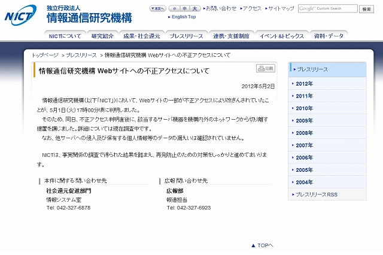Open the イベント&トピックス tab
Image resolution: width=383 pixels, height=255 pixels.
click(282, 36)
